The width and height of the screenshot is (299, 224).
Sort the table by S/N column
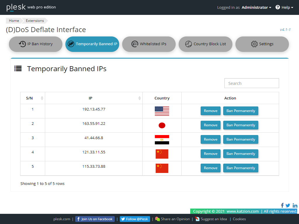42,98
